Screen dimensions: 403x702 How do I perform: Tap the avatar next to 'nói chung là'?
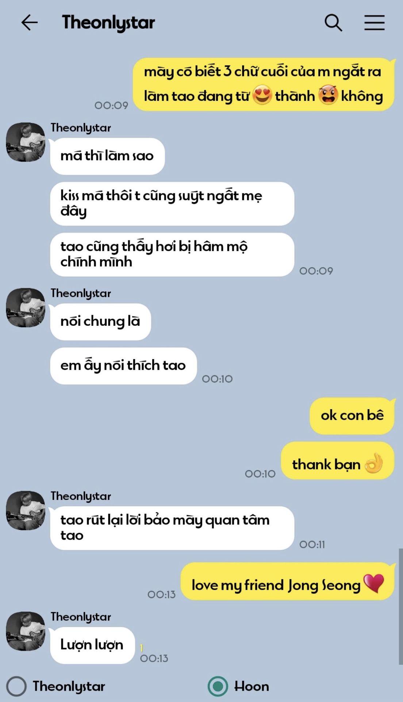pos(26,307)
